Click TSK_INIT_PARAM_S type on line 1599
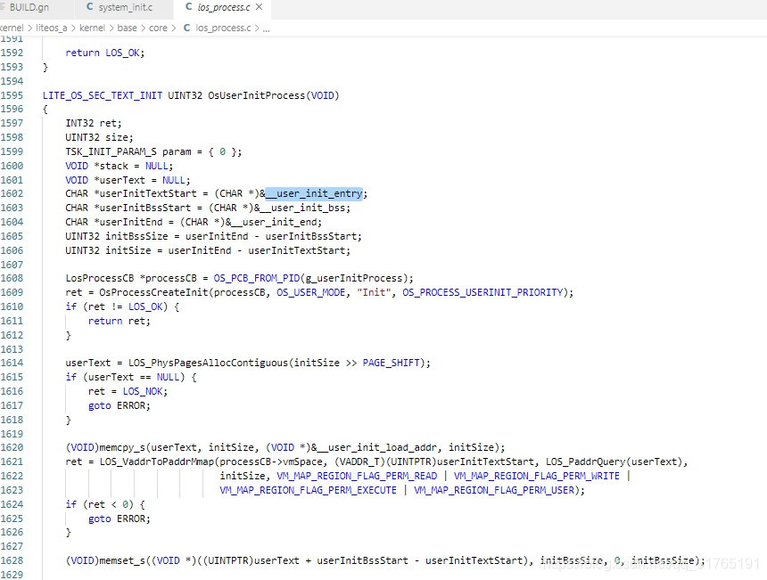 (x=111, y=152)
